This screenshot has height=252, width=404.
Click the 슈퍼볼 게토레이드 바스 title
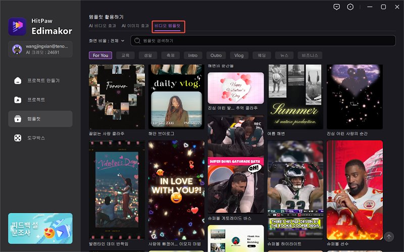(x=230, y=218)
